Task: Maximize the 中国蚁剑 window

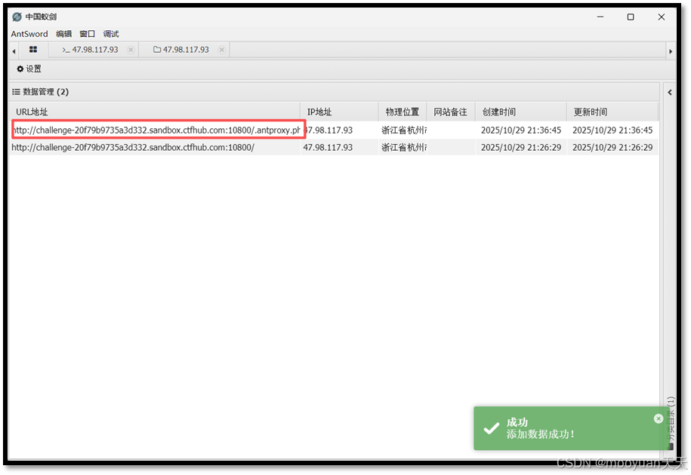Action: coord(631,17)
